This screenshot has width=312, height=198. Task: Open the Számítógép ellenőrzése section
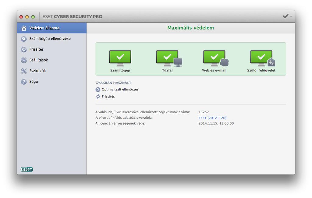click(52, 39)
